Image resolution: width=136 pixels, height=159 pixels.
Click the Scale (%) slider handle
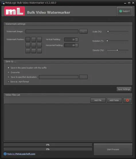pyautogui.click(x=108, y=31)
